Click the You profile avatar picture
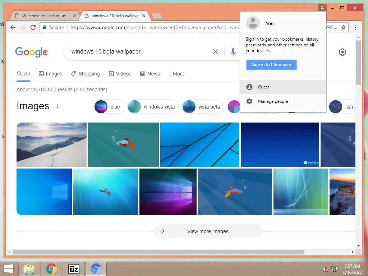Screen dimensions: 368x276 pyautogui.click(x=253, y=23)
